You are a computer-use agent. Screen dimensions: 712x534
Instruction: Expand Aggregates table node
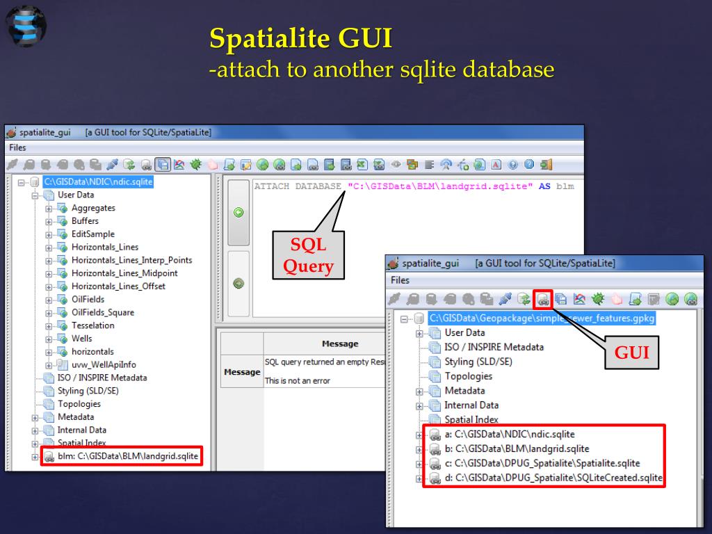tap(49, 209)
